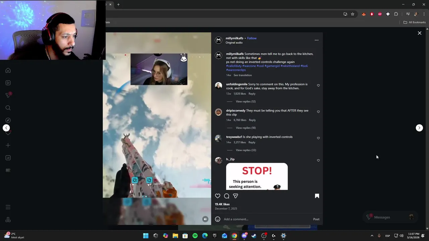The width and height of the screenshot is (429, 241).
Task: Follow millymilkafb
Action: pos(252,38)
